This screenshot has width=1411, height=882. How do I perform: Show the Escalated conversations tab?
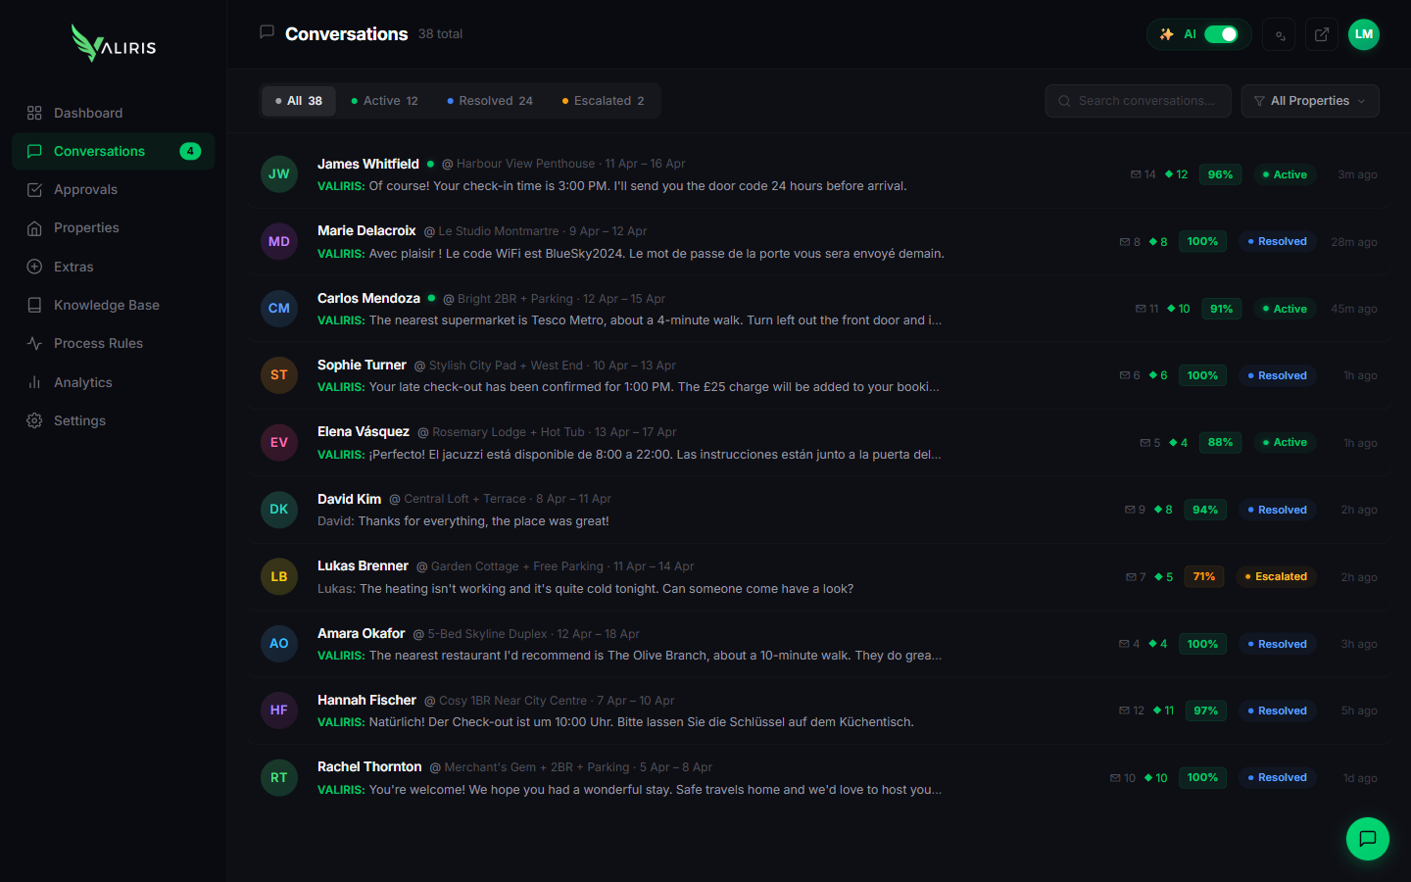click(603, 101)
